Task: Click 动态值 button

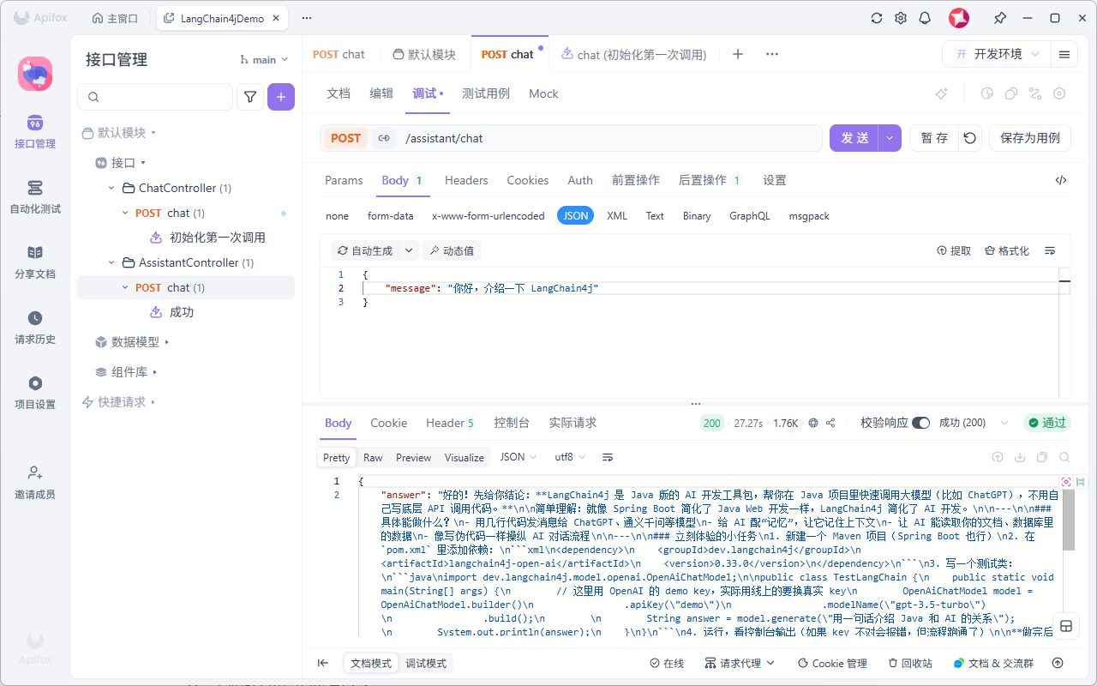Action: pyautogui.click(x=452, y=250)
